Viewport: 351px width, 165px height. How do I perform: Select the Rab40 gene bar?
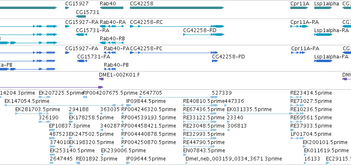point(111,8)
